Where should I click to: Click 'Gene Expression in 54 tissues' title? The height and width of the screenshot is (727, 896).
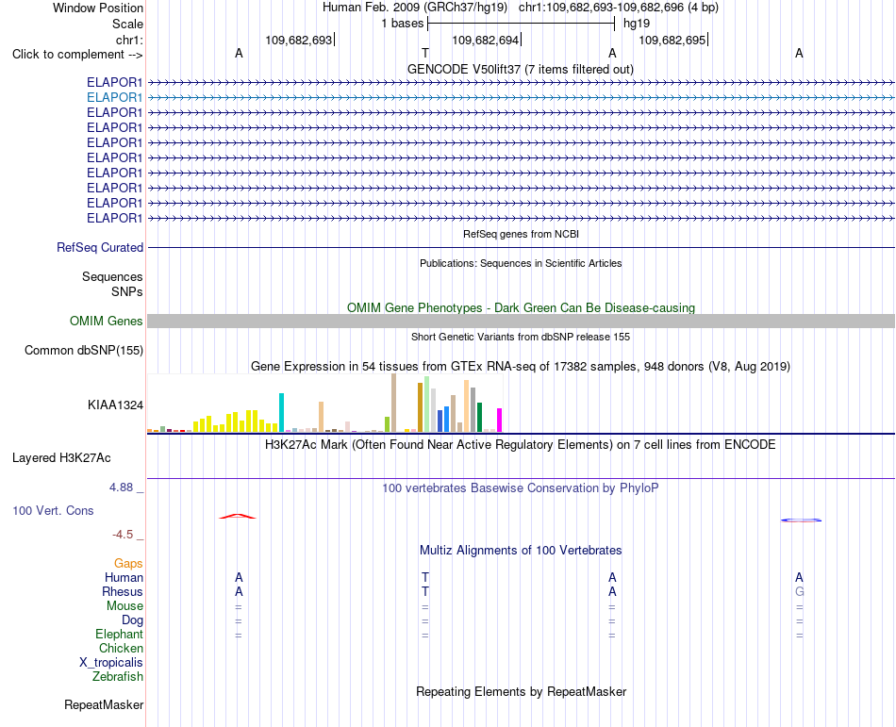pyautogui.click(x=521, y=367)
